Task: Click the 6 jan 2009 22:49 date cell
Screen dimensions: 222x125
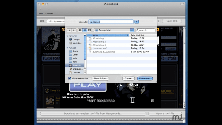Action: point(140,52)
